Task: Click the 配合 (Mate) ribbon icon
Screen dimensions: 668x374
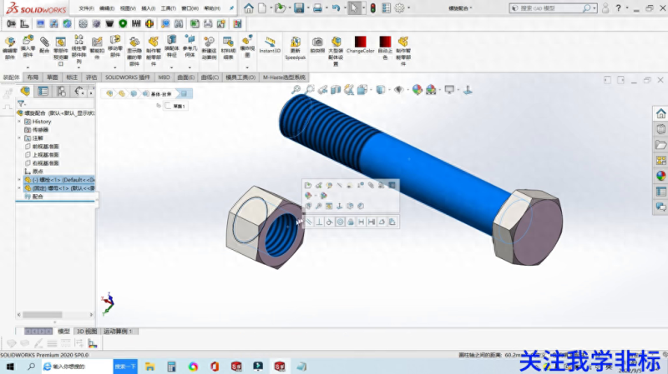Action: coord(44,42)
